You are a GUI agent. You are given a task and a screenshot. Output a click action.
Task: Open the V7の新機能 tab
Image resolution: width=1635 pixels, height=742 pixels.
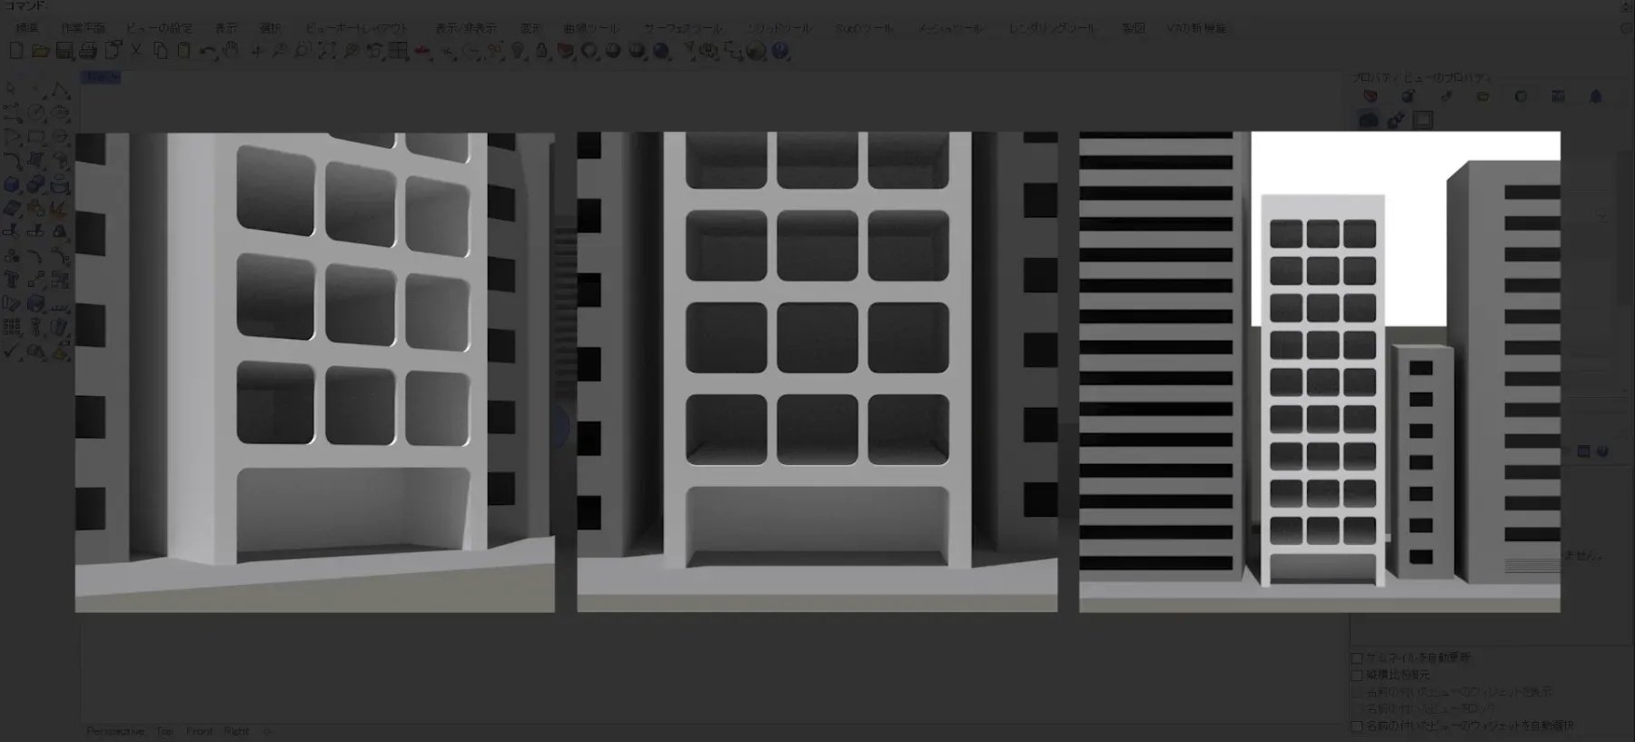(1196, 28)
